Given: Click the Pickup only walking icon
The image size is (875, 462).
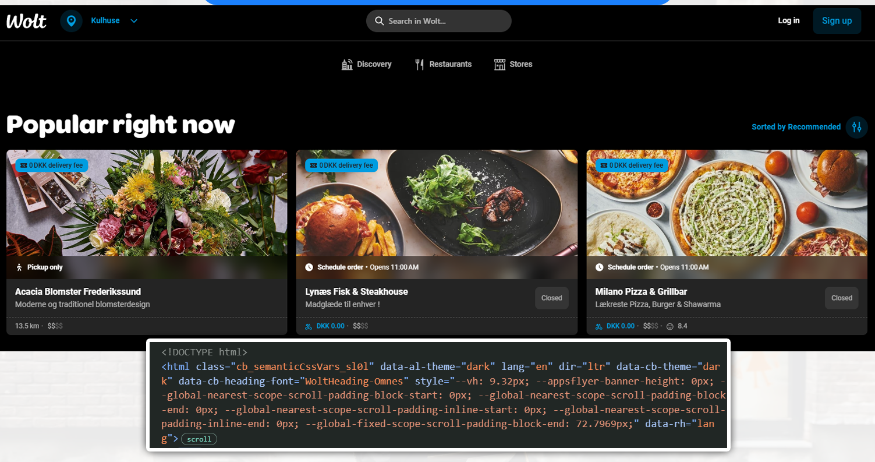Looking at the screenshot, I should pyautogui.click(x=19, y=267).
